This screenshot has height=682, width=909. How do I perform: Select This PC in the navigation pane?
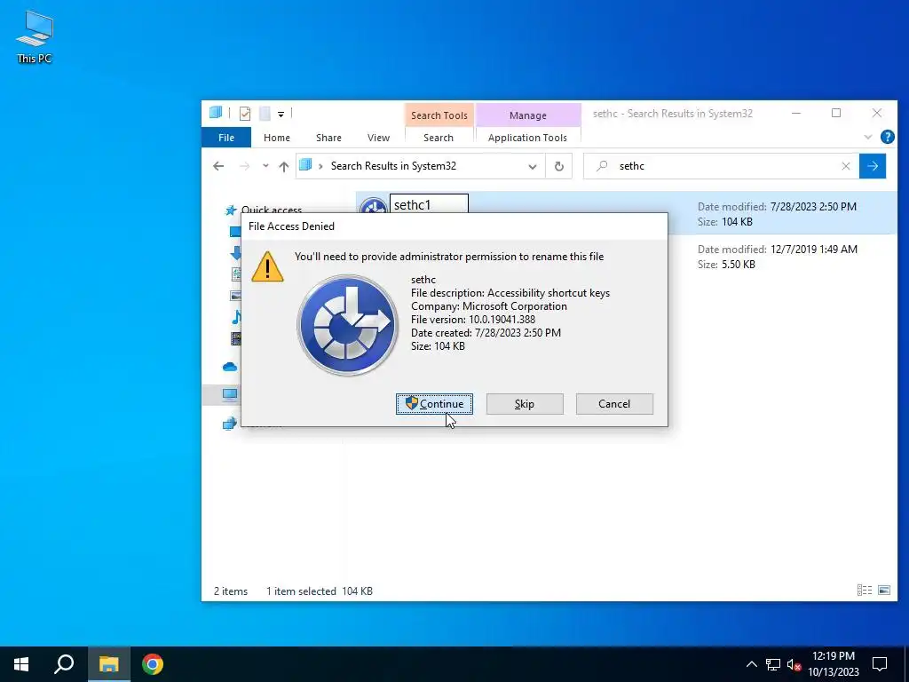230,395
